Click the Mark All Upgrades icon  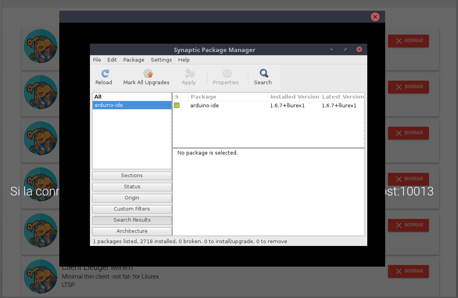(148, 74)
